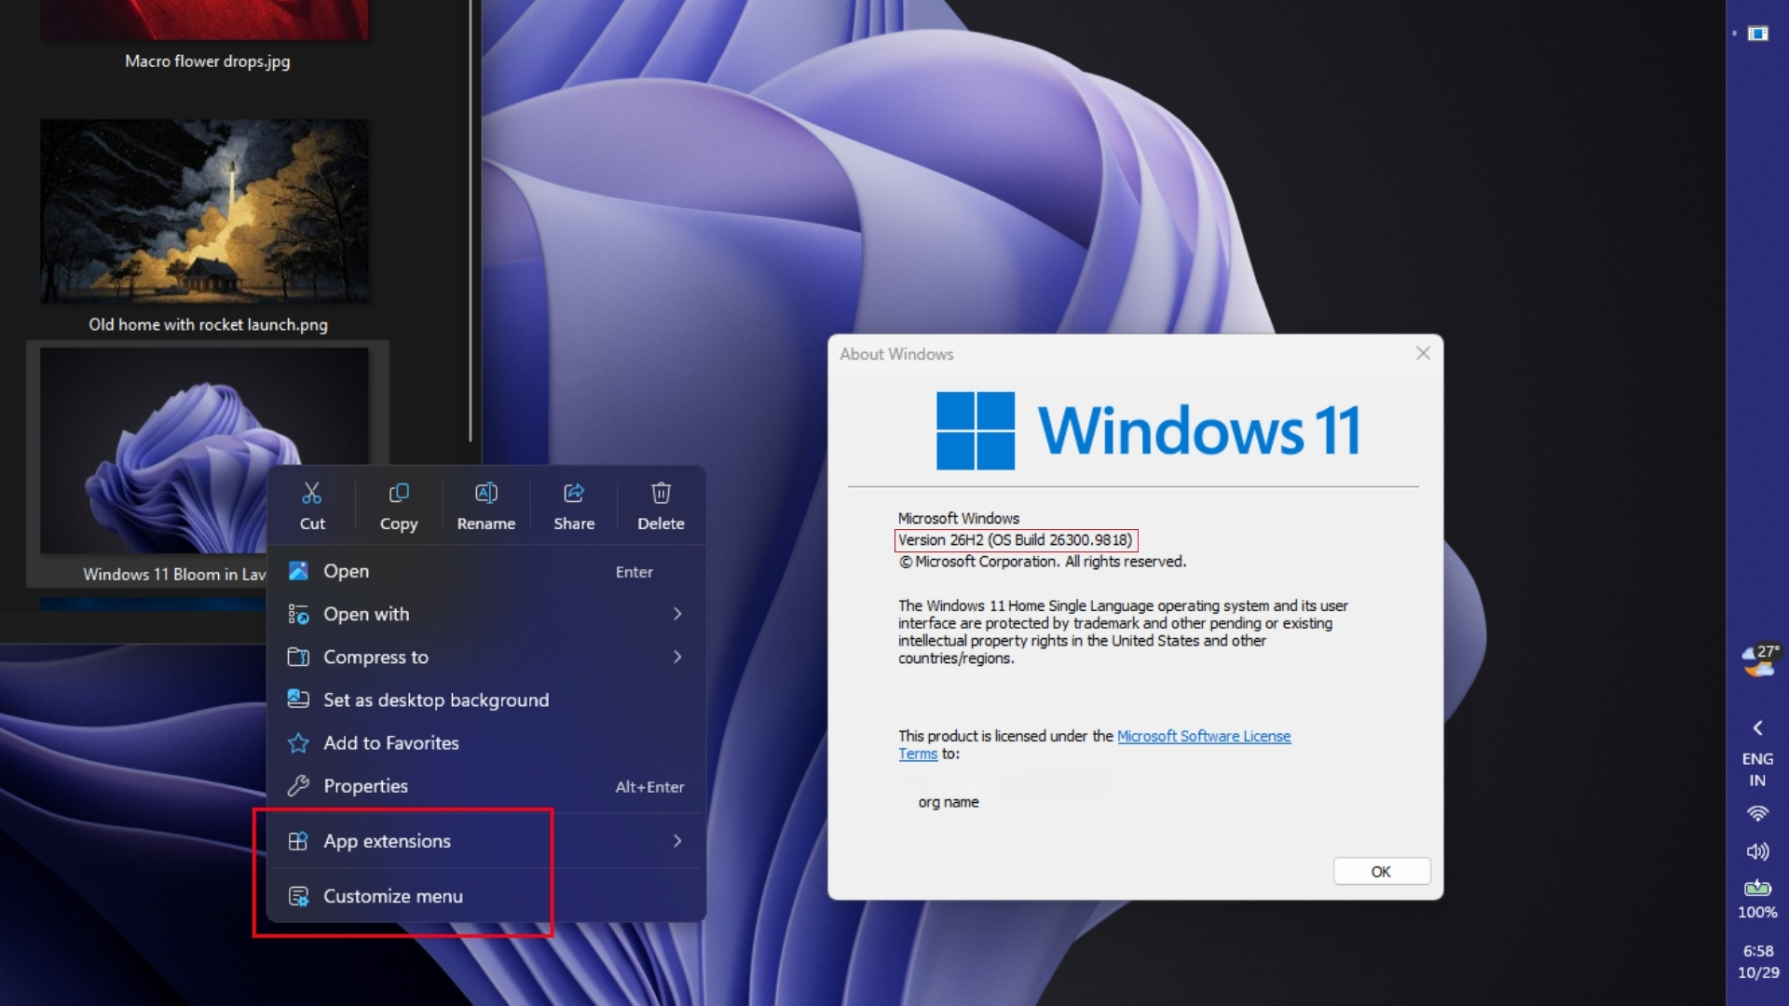Open the App extensions submenu
This screenshot has width=1789, height=1006.
coord(485,841)
